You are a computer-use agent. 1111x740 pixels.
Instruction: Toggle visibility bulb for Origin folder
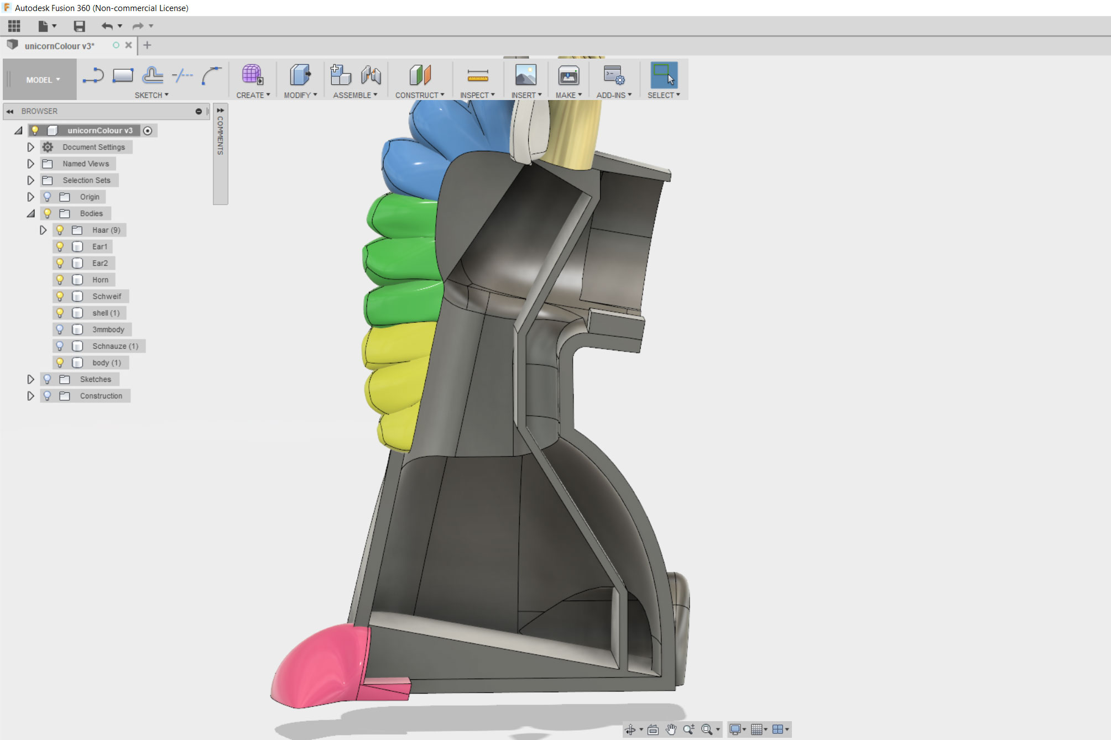(x=48, y=197)
